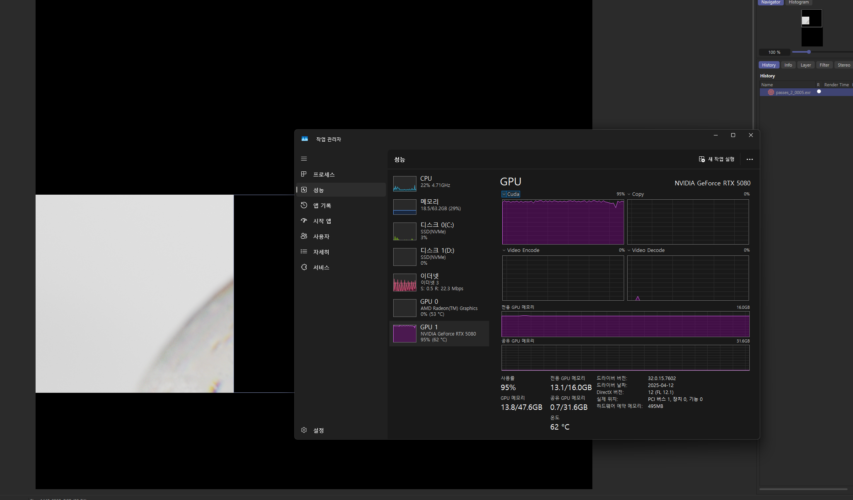The image size is (853, 500).
Task: Click the Render Time column header
Action: click(x=836, y=85)
